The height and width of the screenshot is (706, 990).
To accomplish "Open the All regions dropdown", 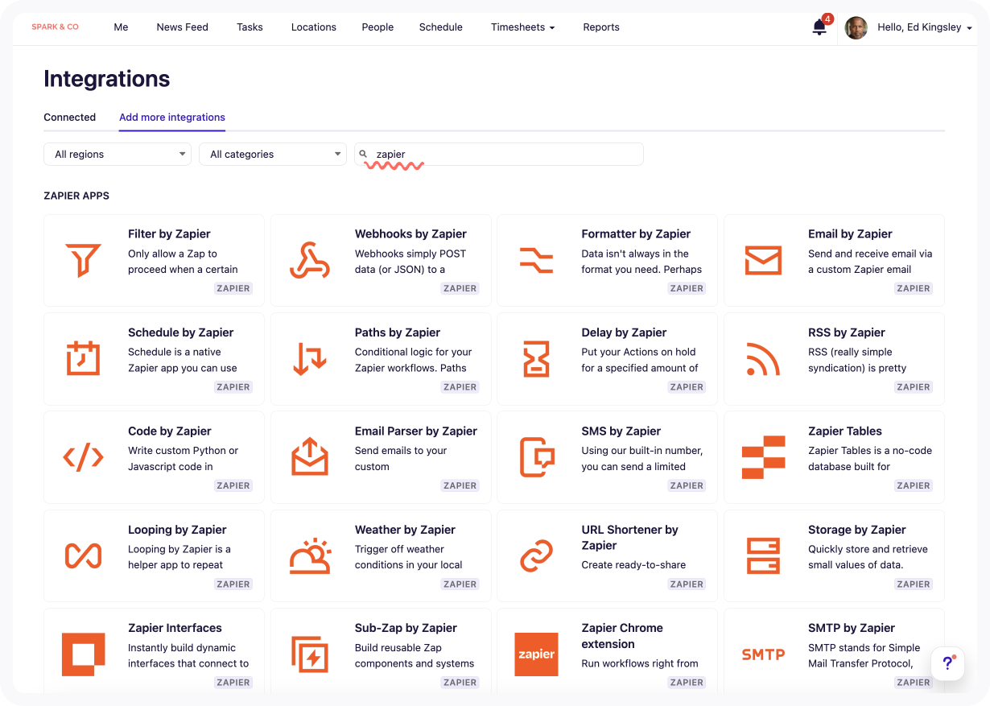I will (118, 154).
